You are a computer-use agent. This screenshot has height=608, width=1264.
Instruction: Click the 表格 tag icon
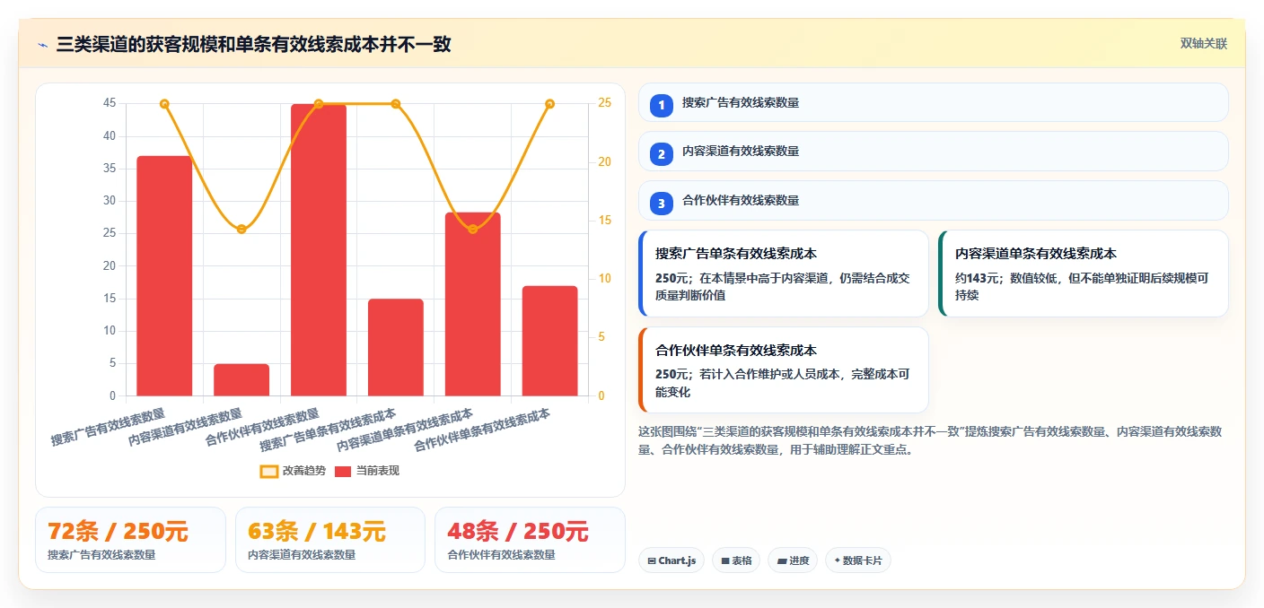(x=725, y=560)
